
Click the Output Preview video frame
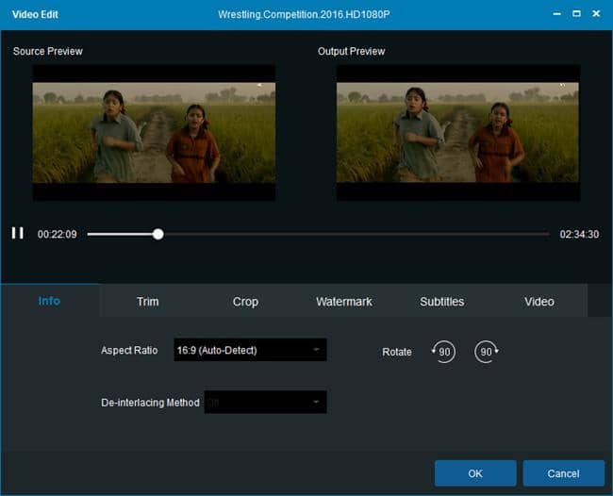(x=458, y=133)
